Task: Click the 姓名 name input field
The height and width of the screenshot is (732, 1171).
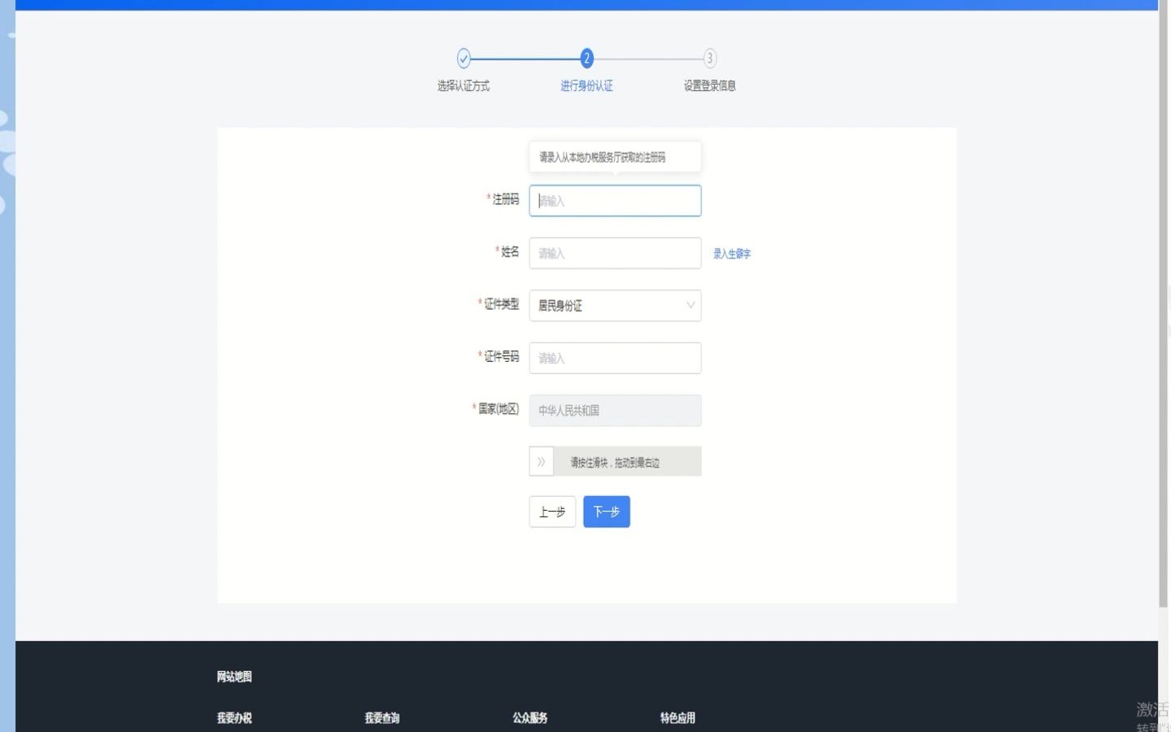Action: point(615,253)
